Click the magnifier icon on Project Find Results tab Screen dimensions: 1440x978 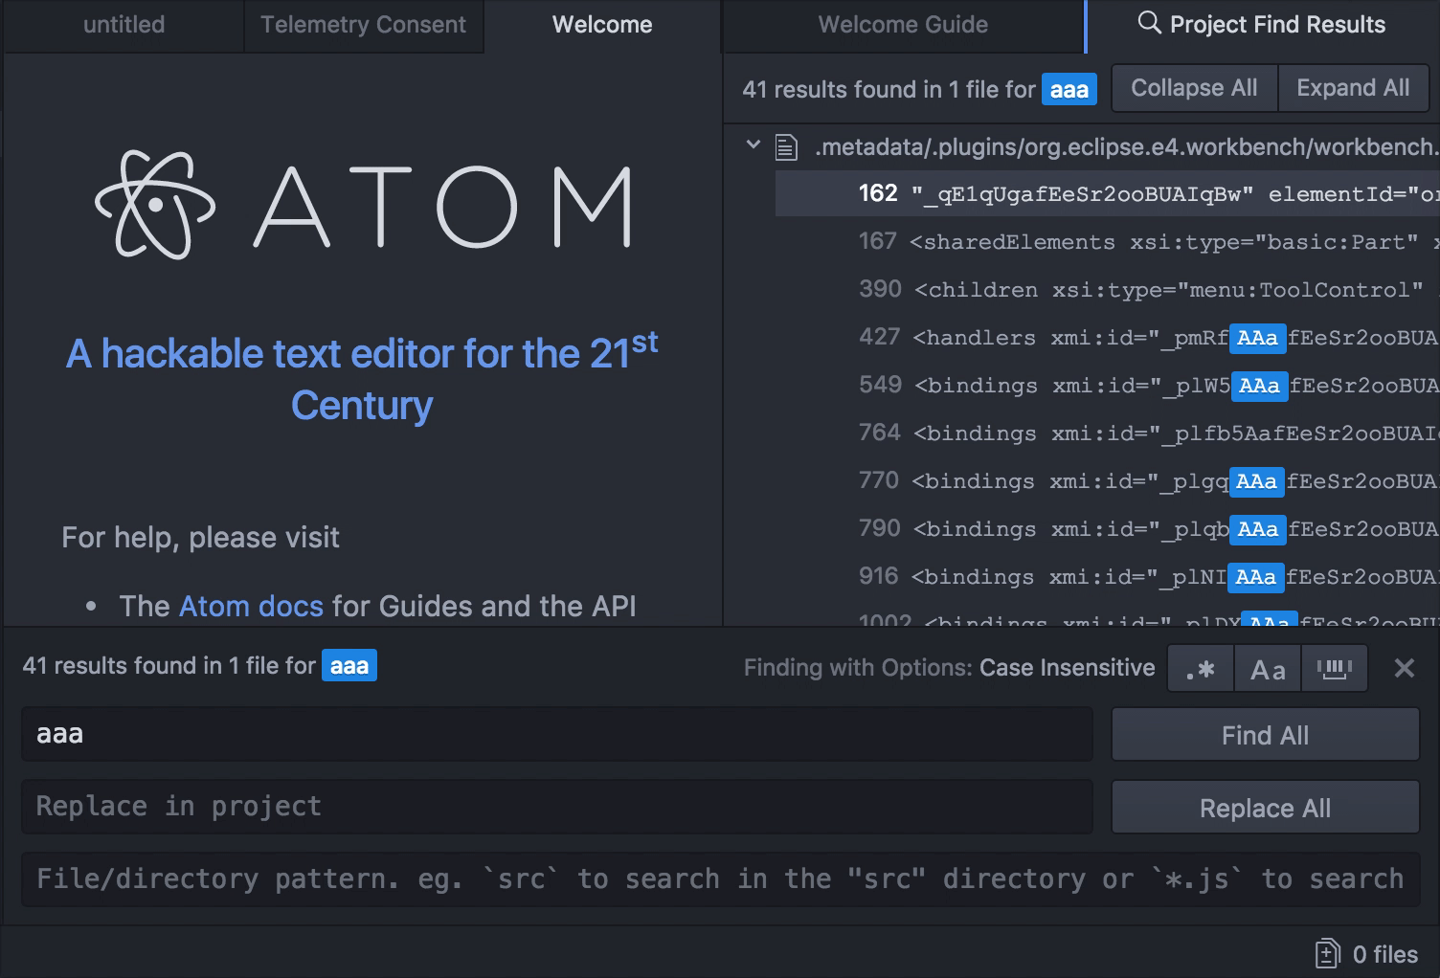pyautogui.click(x=1149, y=24)
